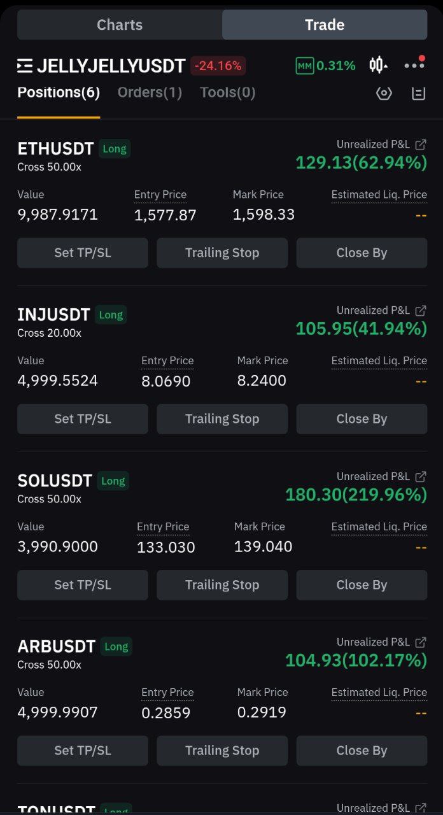Tap ETHUSDT Cross 50.00x leverage label
This screenshot has width=443, height=815.
(x=50, y=167)
